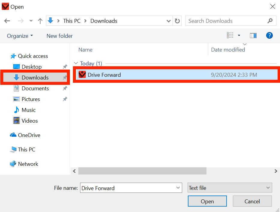Image resolution: width=280 pixels, height=212 pixels.
Task: Open the Pictures folder
Action: pyautogui.click(x=31, y=99)
